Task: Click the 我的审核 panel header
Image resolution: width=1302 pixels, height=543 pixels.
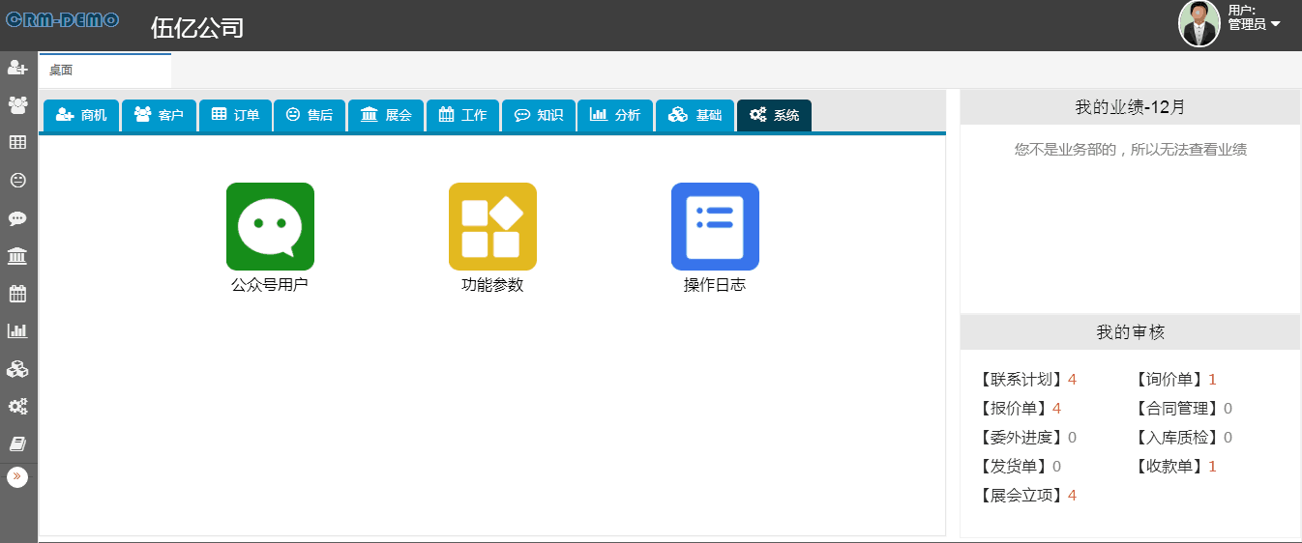Action: point(1130,332)
